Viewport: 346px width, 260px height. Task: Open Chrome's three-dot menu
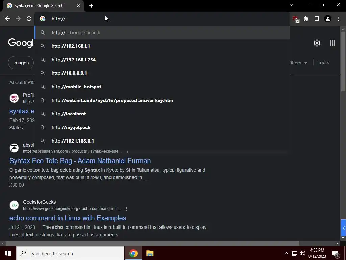coord(339,19)
